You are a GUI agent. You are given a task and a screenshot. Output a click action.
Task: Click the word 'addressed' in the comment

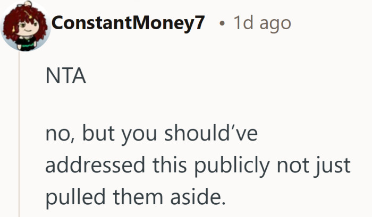(95, 165)
